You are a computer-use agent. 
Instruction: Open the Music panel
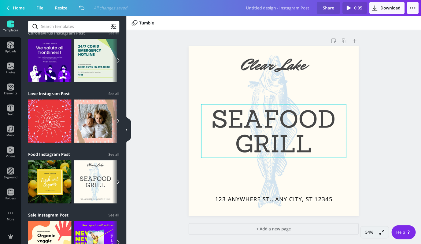click(x=10, y=131)
